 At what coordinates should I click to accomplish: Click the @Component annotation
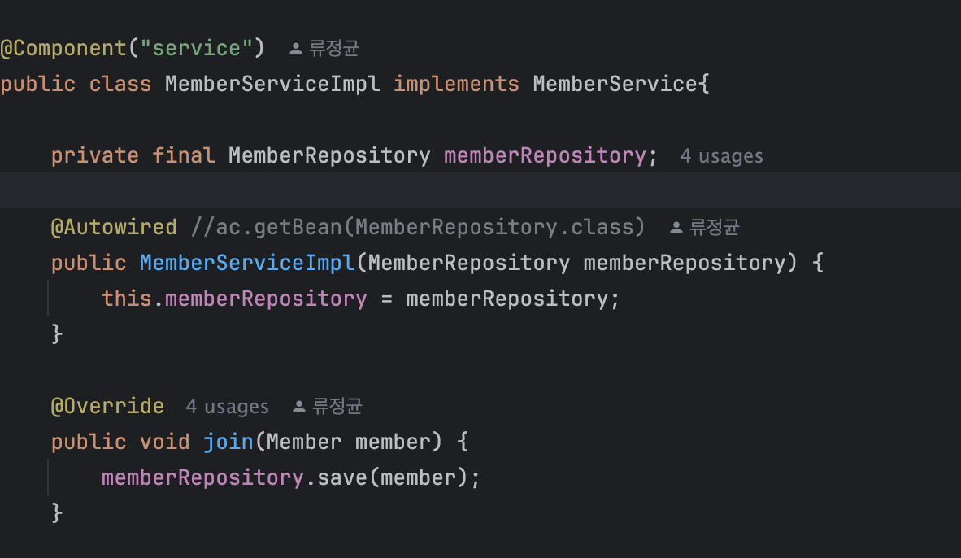click(63, 49)
